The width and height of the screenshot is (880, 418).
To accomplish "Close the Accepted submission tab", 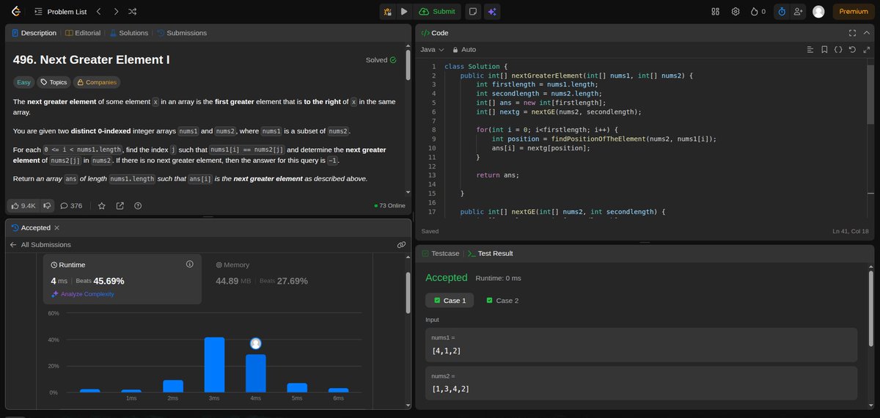I will click(57, 228).
